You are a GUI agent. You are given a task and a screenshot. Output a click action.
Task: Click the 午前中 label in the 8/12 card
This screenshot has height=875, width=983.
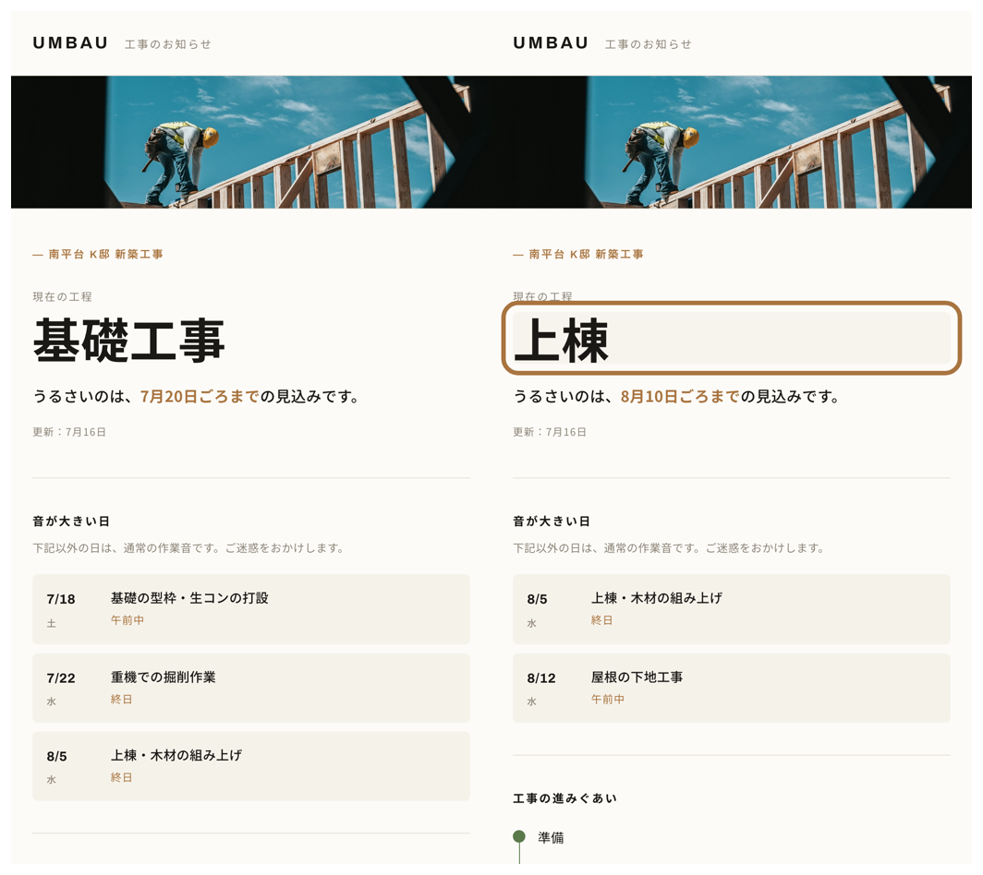608,699
